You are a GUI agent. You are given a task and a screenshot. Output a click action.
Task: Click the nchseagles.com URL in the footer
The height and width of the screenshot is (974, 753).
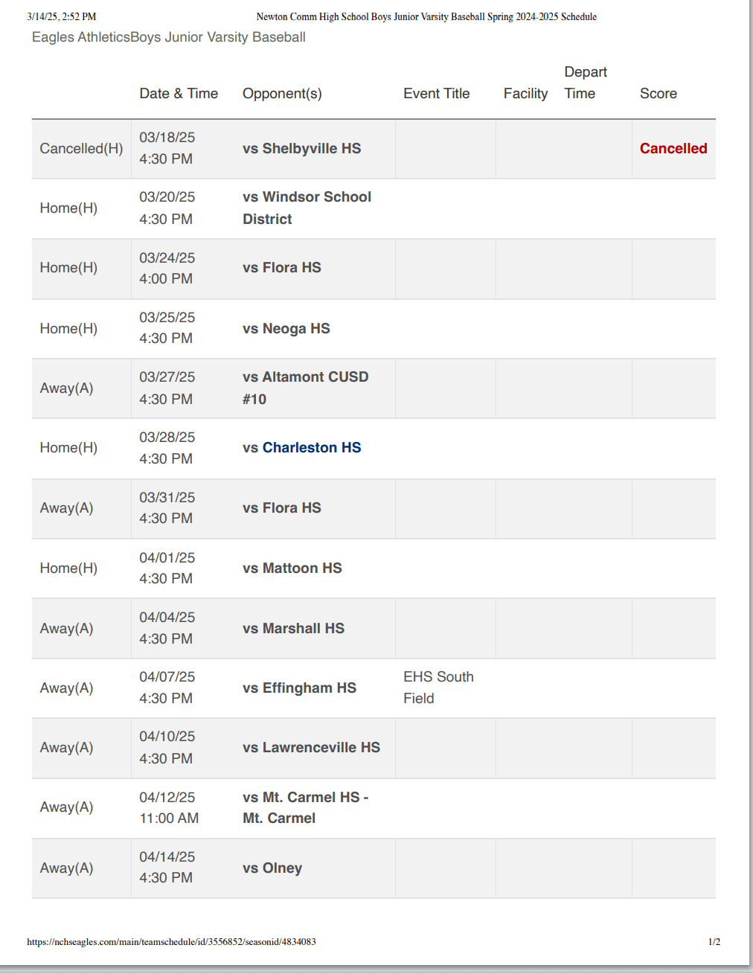click(171, 941)
